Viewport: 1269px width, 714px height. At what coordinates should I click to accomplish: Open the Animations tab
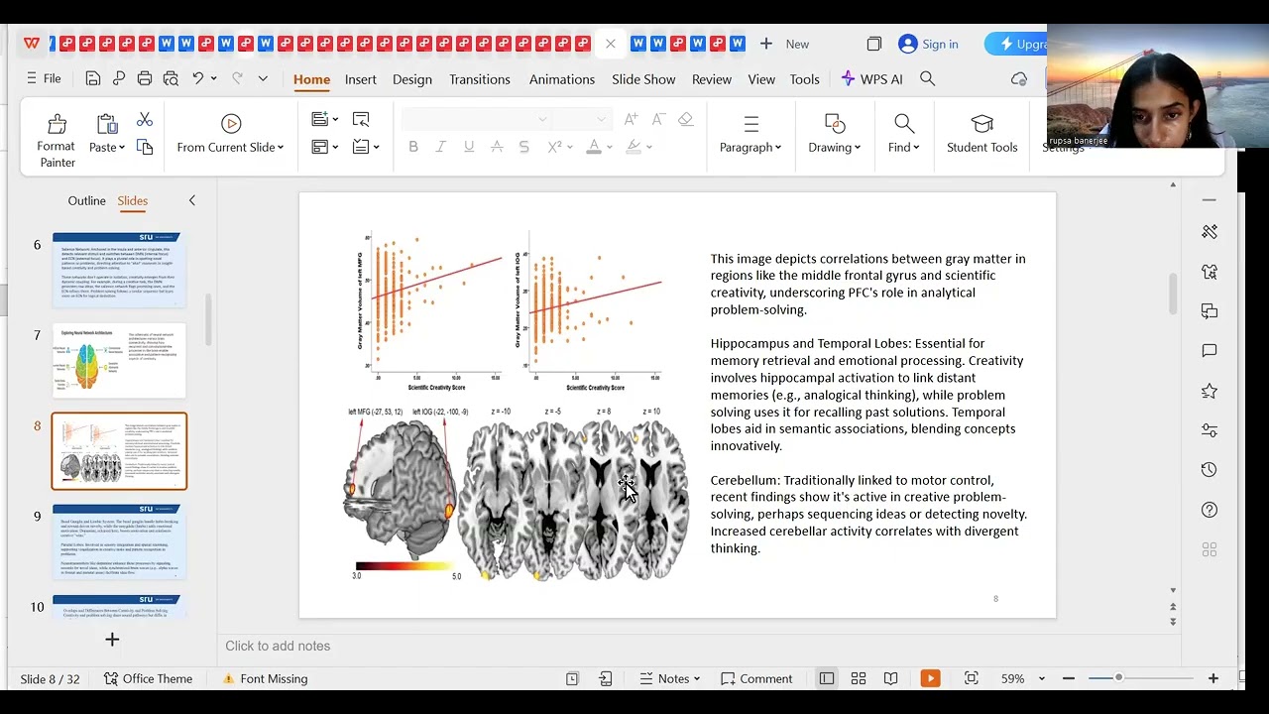click(x=562, y=79)
